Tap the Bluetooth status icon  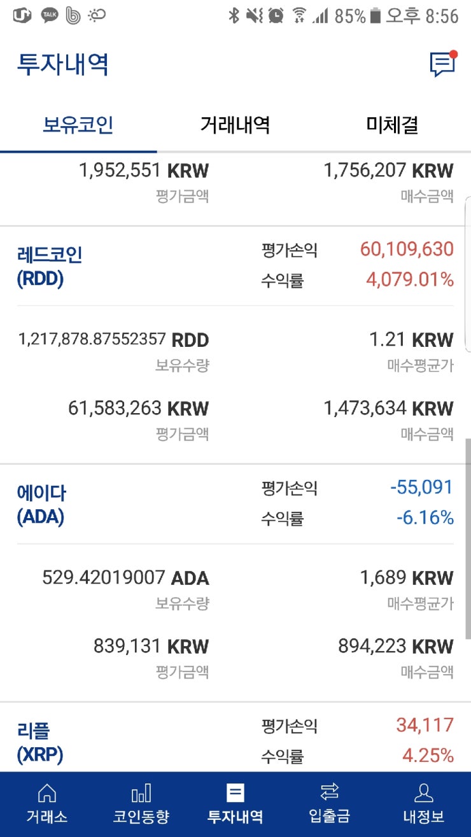[234, 15]
